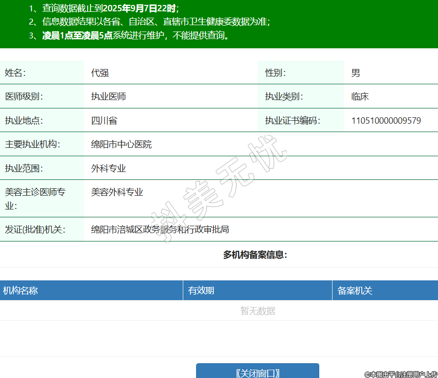
Task: Click the 美容外科专业 specialty value
Action: [117, 192]
